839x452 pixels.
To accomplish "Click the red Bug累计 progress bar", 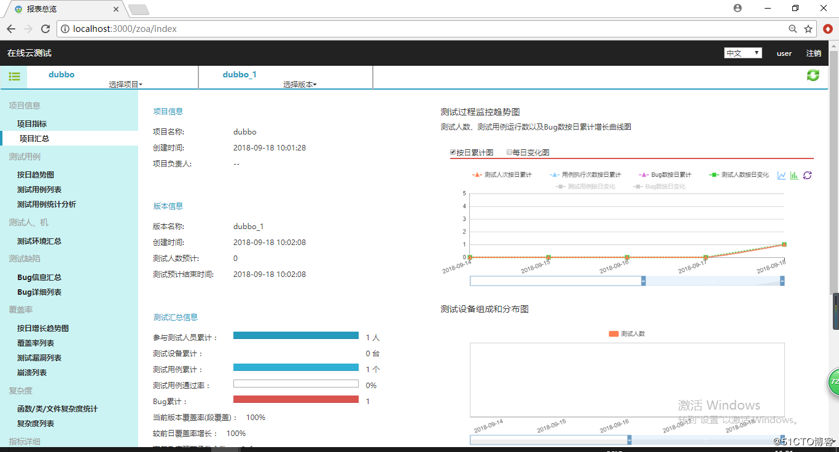I will click(x=296, y=400).
